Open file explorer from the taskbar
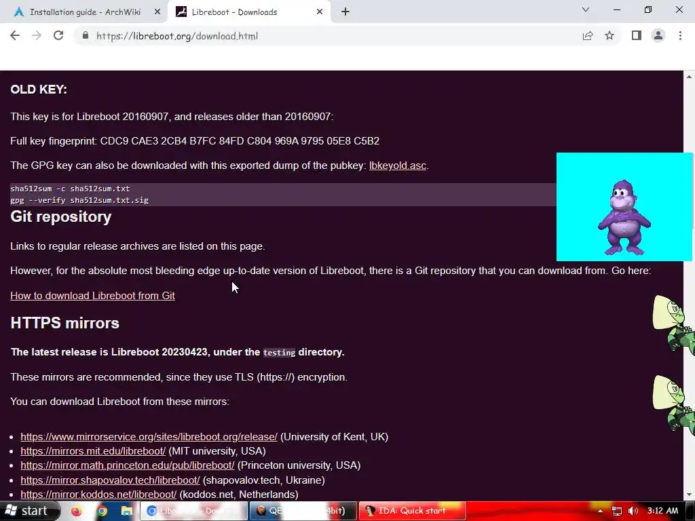Screen dimensions: 695x521 (x=127, y=512)
